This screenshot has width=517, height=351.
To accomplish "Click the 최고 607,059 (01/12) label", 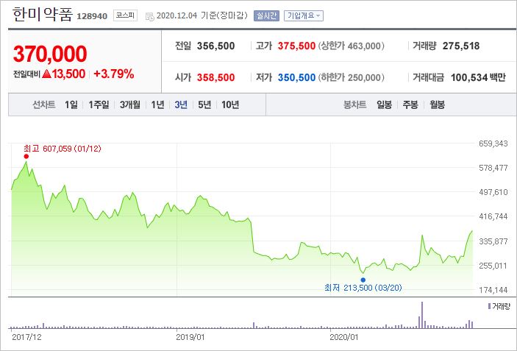I will tap(63, 149).
